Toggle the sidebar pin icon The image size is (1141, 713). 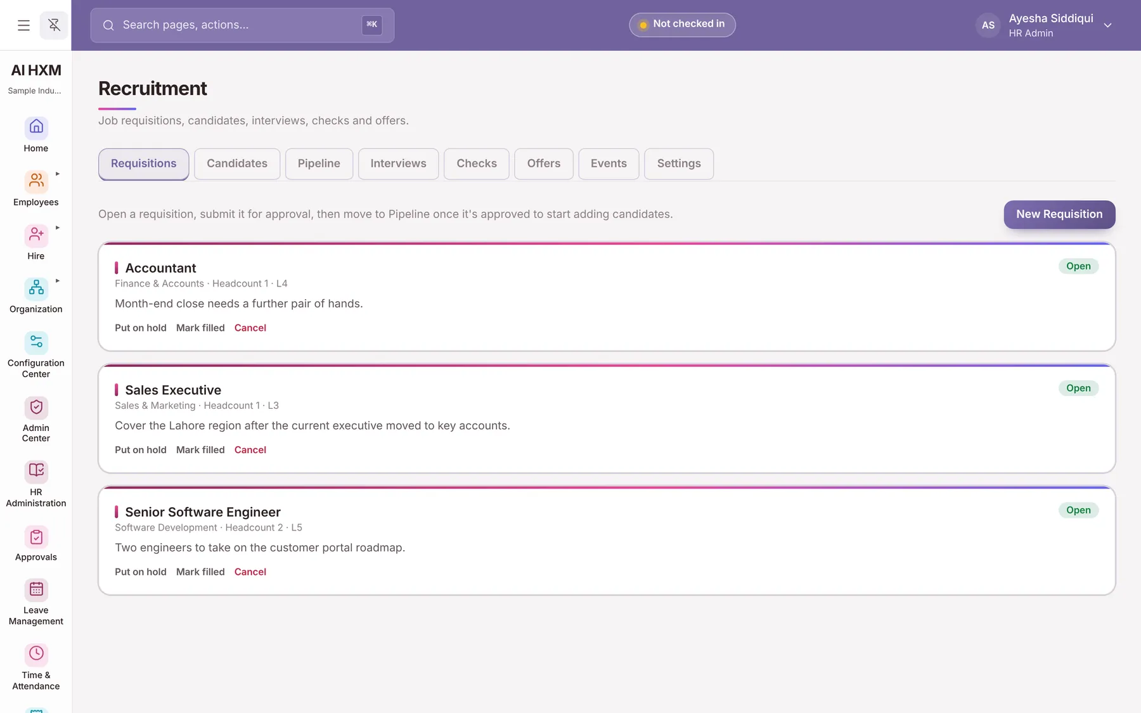54,25
